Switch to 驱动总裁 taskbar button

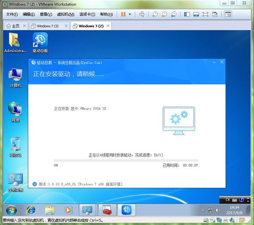click(x=127, y=210)
